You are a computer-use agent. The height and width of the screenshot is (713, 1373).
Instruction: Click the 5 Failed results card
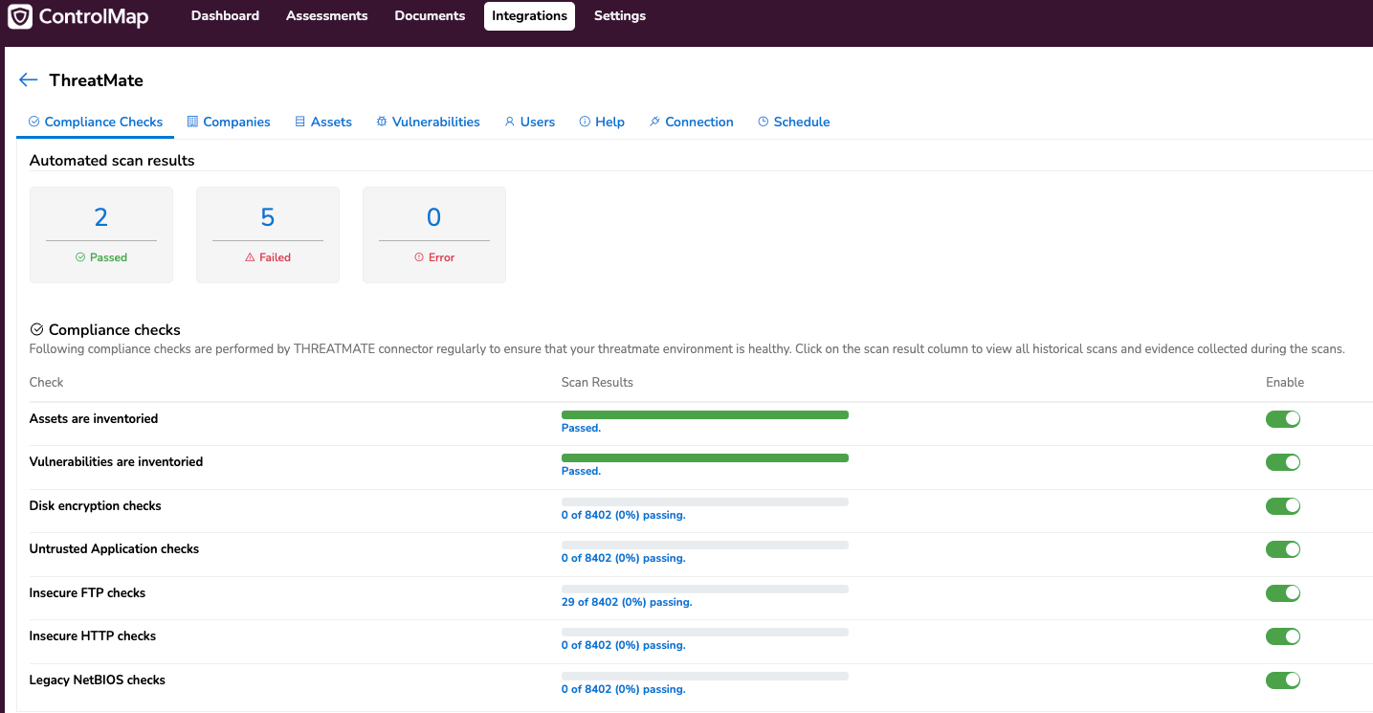click(268, 234)
